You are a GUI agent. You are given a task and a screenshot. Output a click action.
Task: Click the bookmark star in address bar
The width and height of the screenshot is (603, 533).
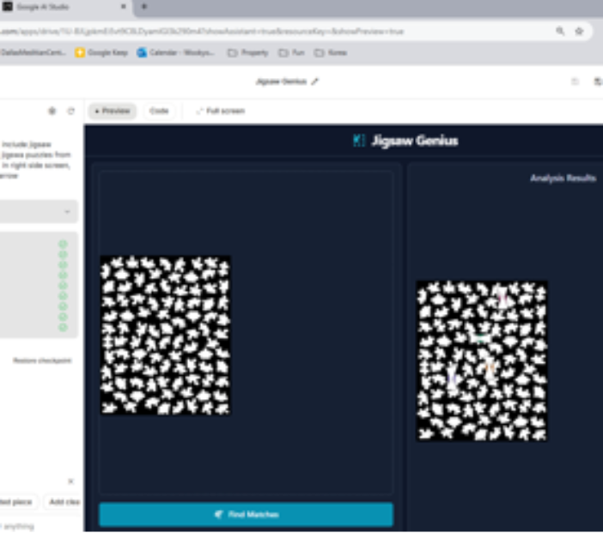coord(579,31)
